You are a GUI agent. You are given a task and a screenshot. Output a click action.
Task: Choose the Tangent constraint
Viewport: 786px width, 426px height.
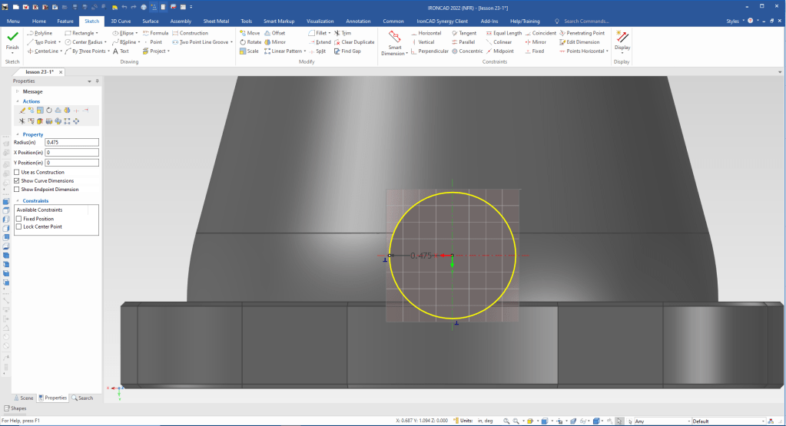click(464, 33)
